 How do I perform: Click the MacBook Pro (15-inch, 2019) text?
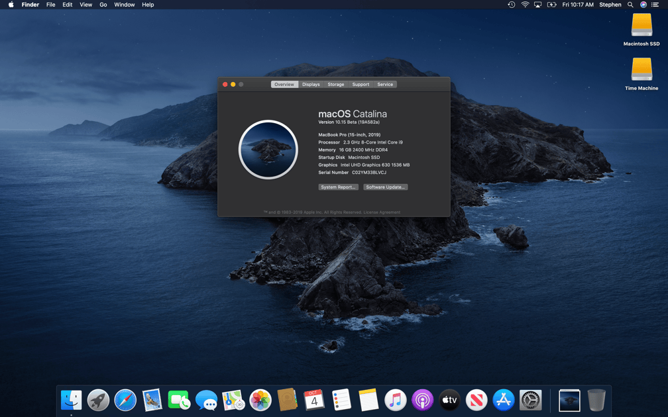pyautogui.click(x=349, y=134)
